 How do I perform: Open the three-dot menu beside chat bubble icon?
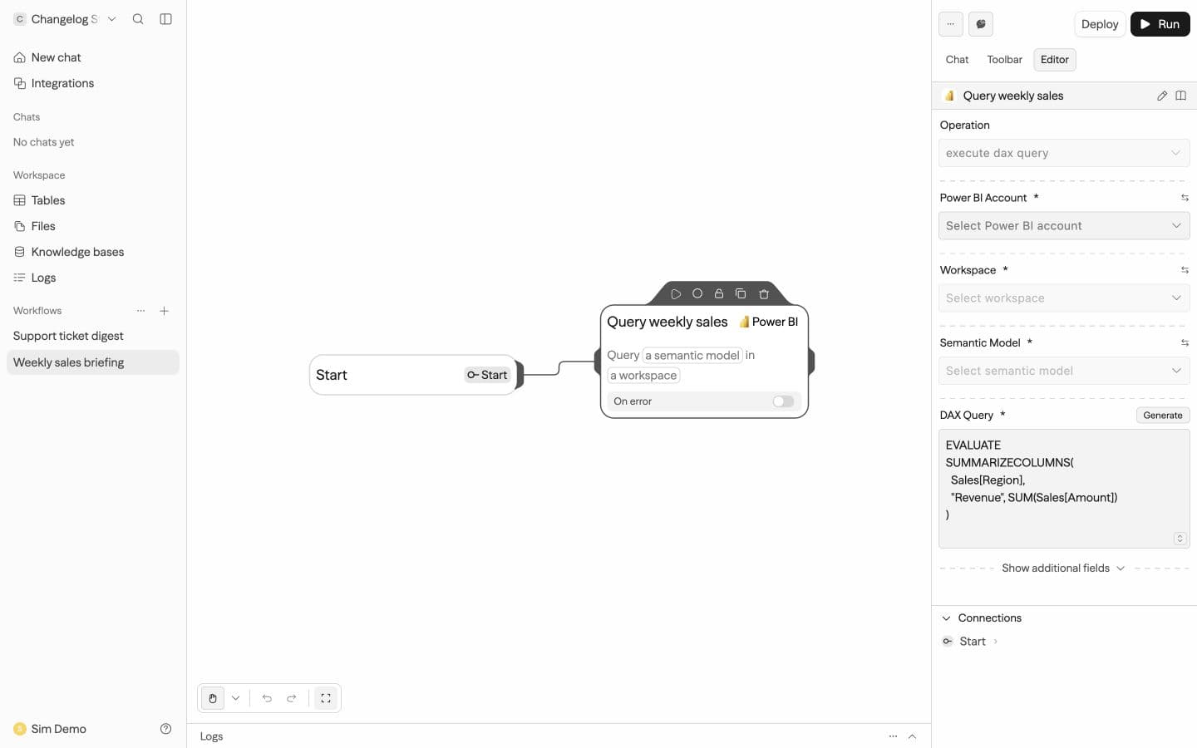click(951, 24)
